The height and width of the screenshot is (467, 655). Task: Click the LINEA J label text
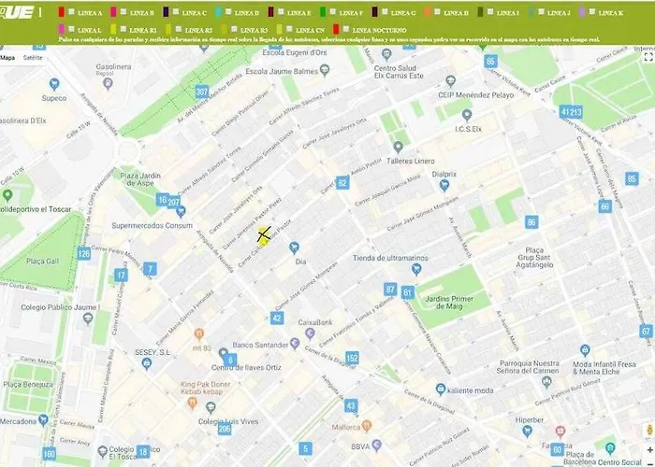(559, 13)
